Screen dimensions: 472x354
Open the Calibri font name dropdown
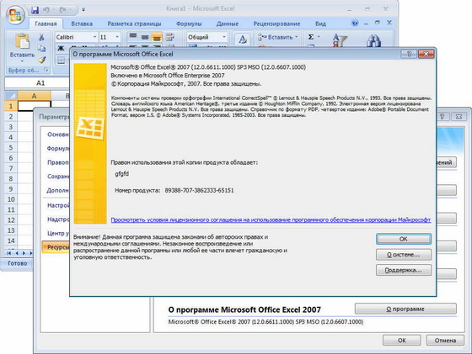coord(94,37)
